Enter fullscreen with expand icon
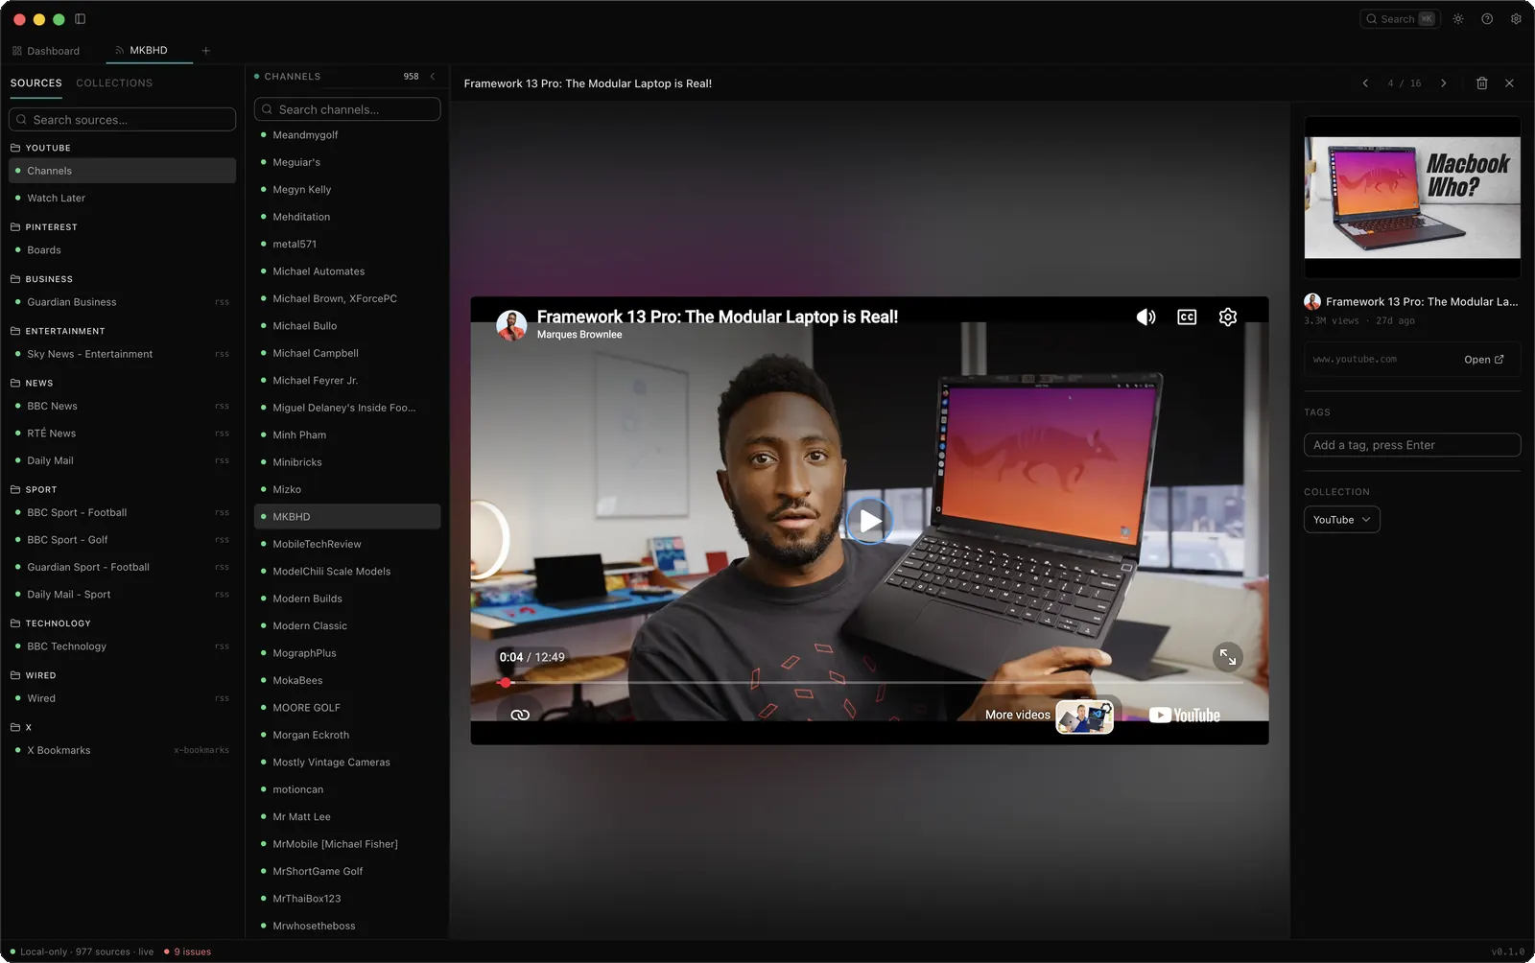Screen dimensions: 1535x963 click(x=1228, y=657)
